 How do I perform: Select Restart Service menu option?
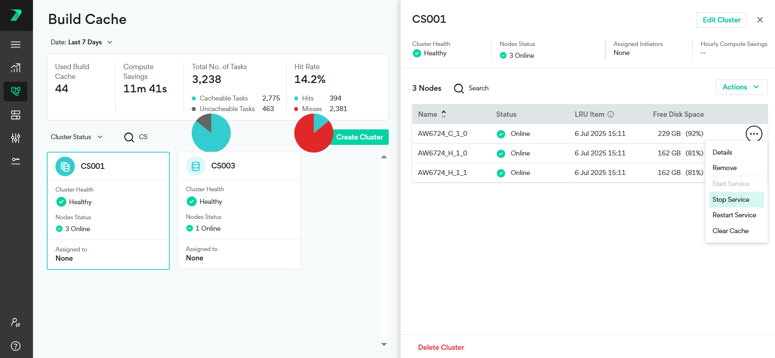[734, 215]
